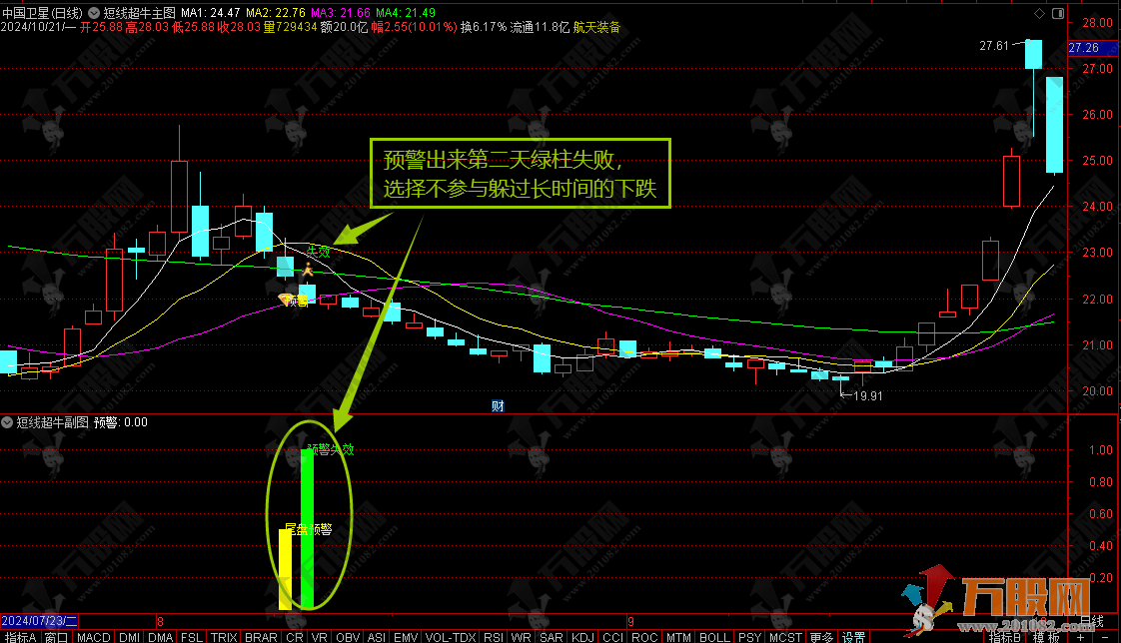This screenshot has width=1121, height=643.
Task: Click the diamond icon at top right
Action: (1040, 13)
